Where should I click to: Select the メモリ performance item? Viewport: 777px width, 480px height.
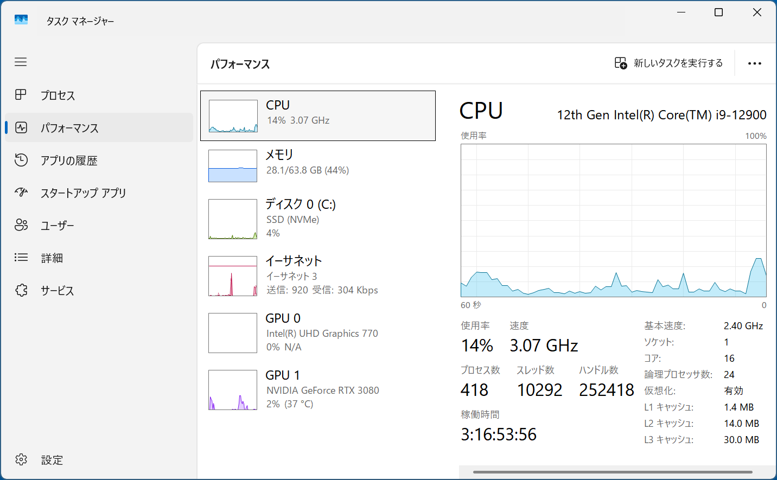click(x=318, y=165)
